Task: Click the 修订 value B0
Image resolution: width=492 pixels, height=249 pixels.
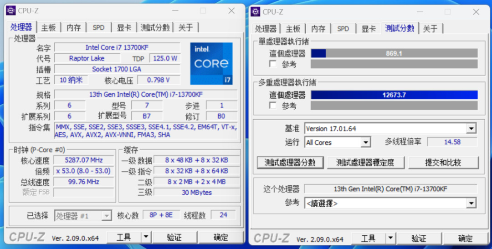Action: coord(221,116)
